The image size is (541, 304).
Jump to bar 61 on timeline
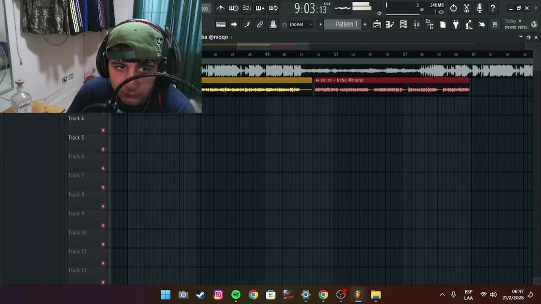(473, 54)
